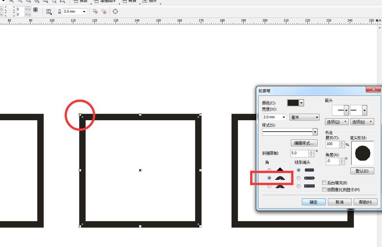
Task: Click the outline pen nib icon in toolbar
Action: point(60,11)
